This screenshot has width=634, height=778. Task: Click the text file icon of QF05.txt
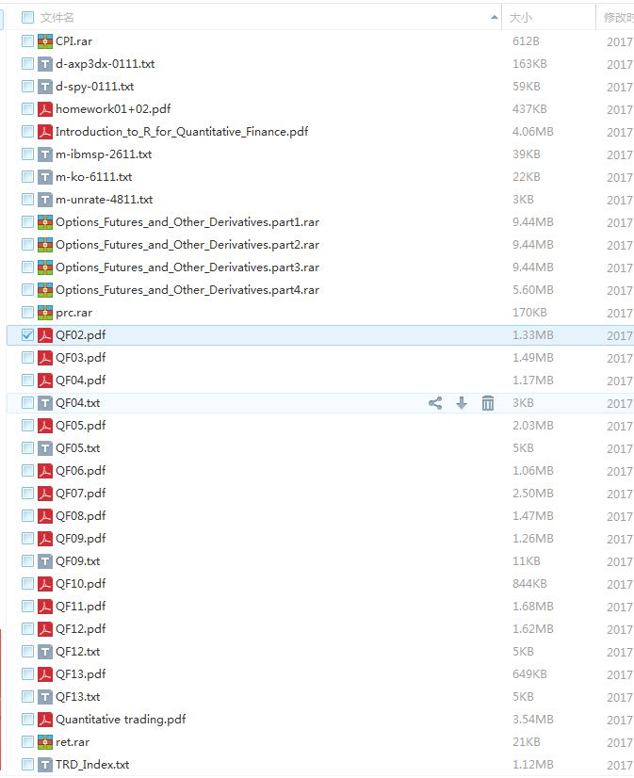pyautogui.click(x=45, y=448)
